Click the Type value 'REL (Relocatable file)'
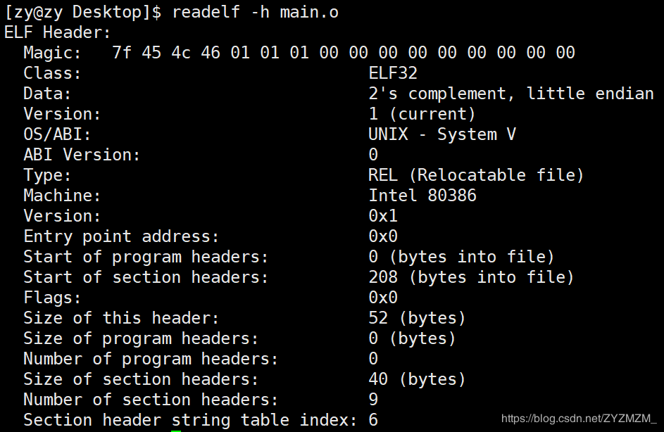This screenshot has height=432, width=664. click(x=476, y=175)
